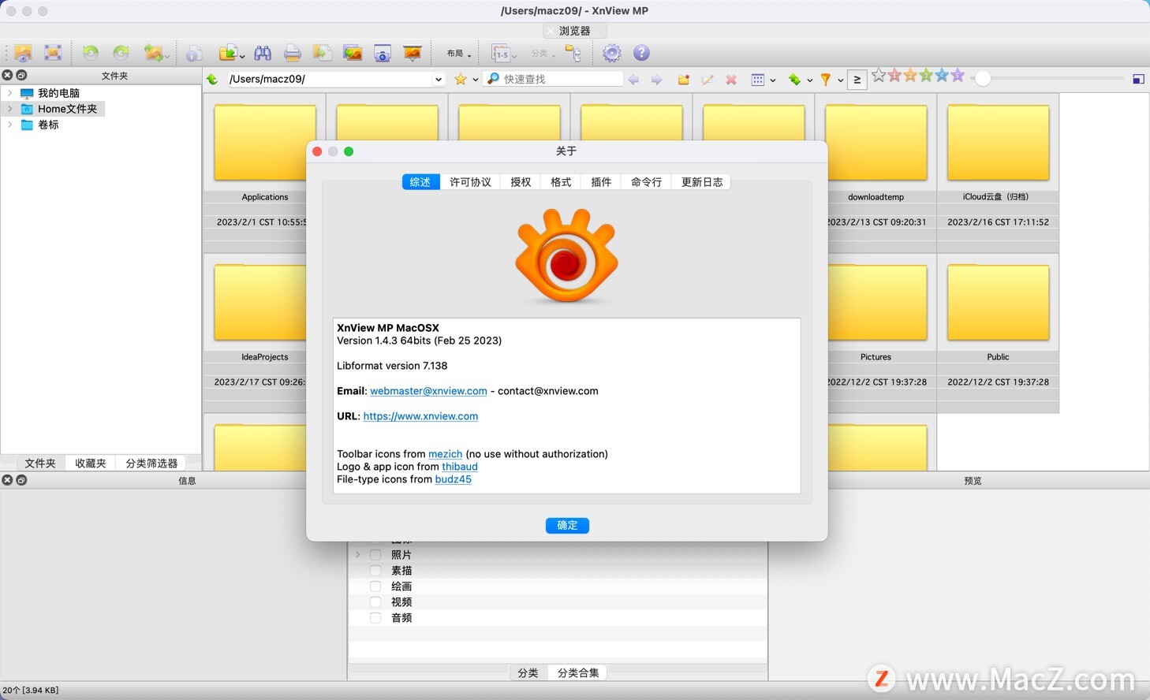Open settings with the gear icon
The height and width of the screenshot is (700, 1150).
coord(612,53)
